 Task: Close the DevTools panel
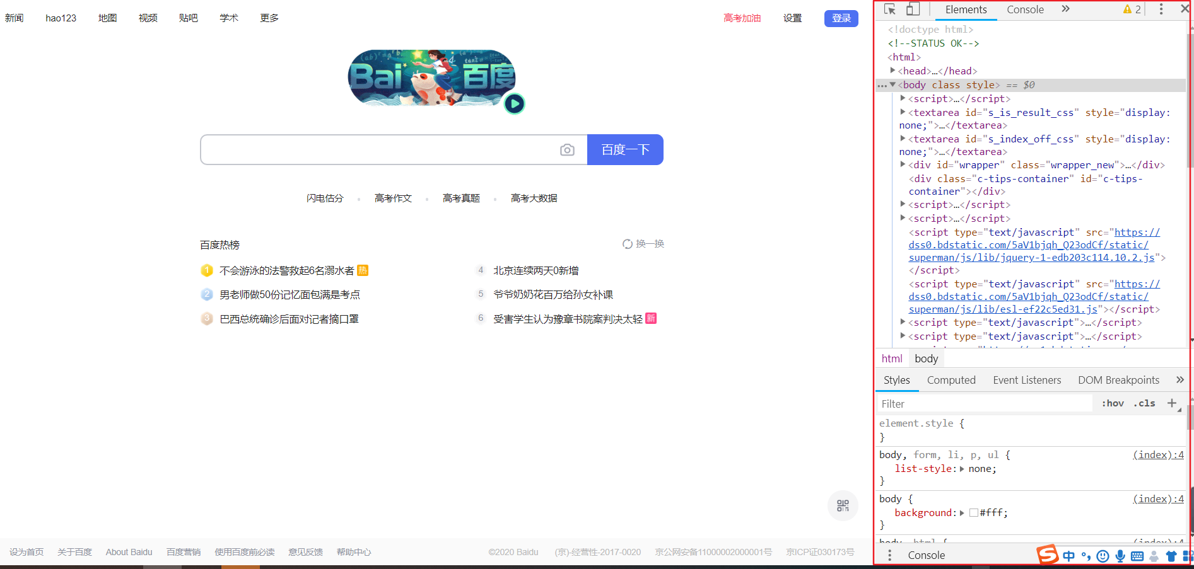point(1185,9)
